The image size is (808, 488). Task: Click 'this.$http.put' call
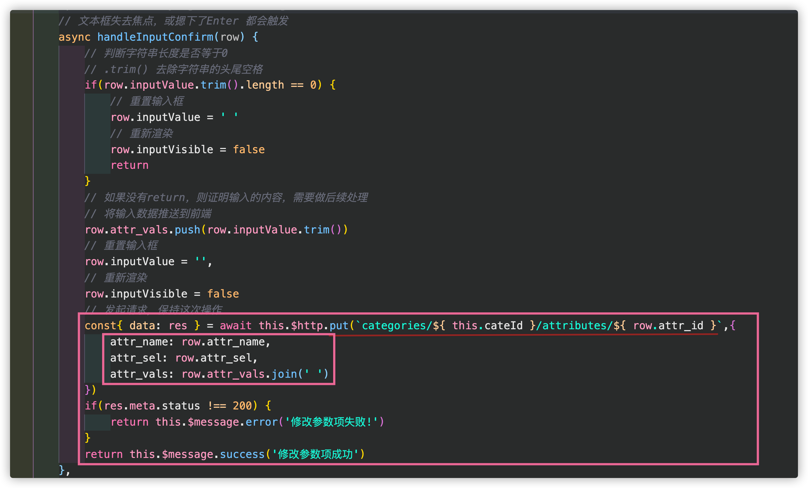[x=303, y=326]
